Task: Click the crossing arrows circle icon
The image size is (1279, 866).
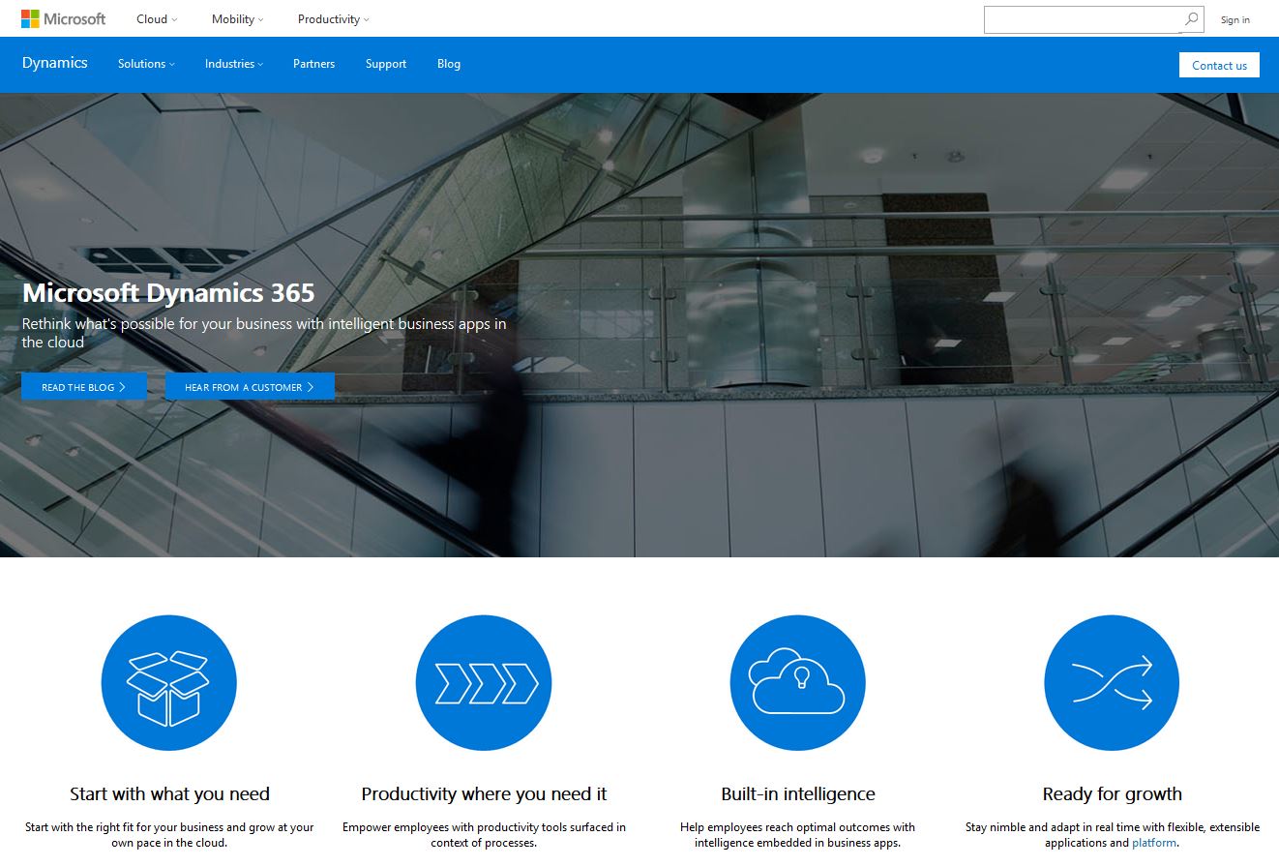Action: [1112, 683]
